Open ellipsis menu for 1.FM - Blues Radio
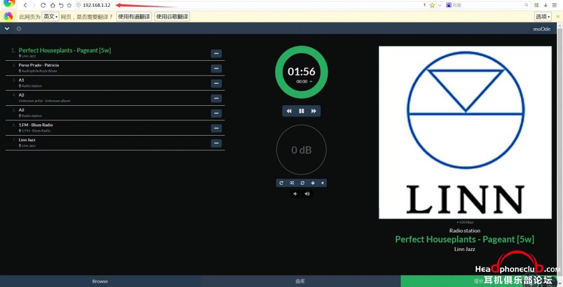Image resolution: width=563 pixels, height=287 pixels. click(x=216, y=128)
